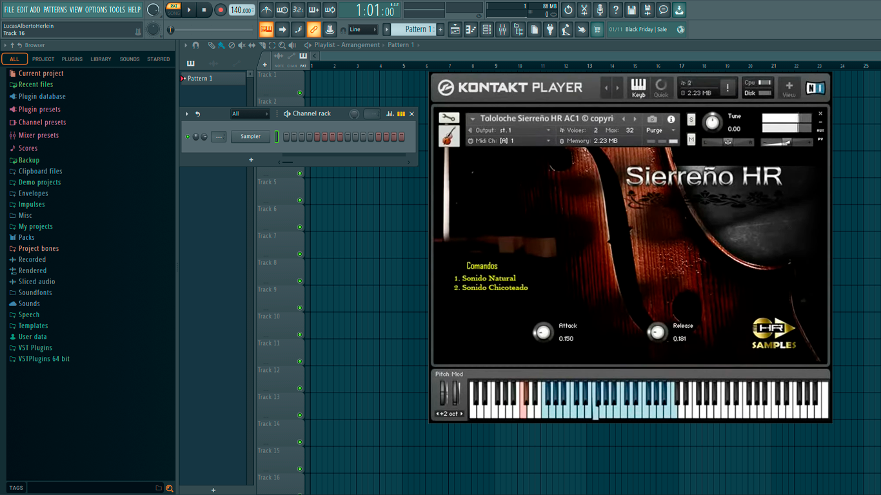
Task: Open the FILE menu
Action: tap(9, 10)
